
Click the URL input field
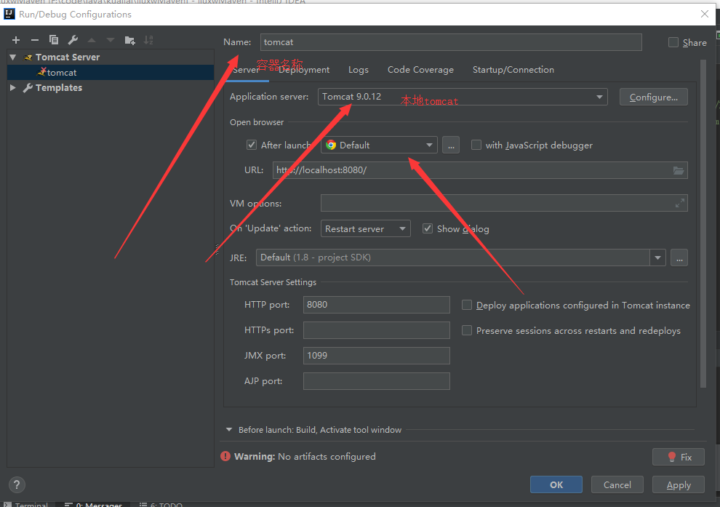pyautogui.click(x=480, y=170)
